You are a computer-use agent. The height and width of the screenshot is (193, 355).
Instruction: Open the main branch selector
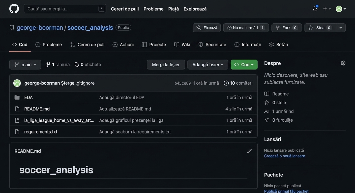pos(25,65)
